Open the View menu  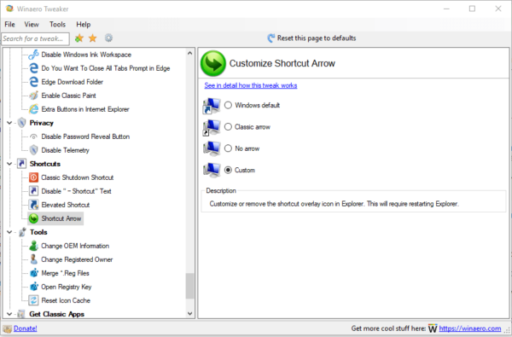[32, 25]
